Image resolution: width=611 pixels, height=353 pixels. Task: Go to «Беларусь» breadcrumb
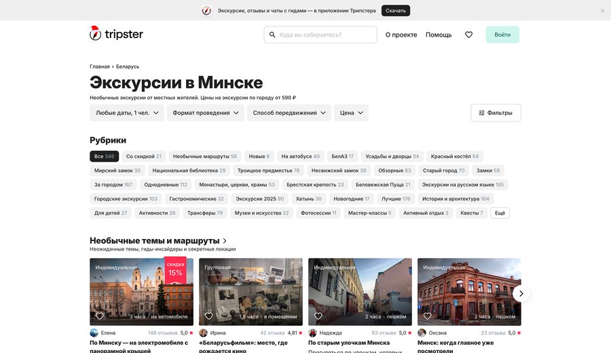(x=128, y=67)
